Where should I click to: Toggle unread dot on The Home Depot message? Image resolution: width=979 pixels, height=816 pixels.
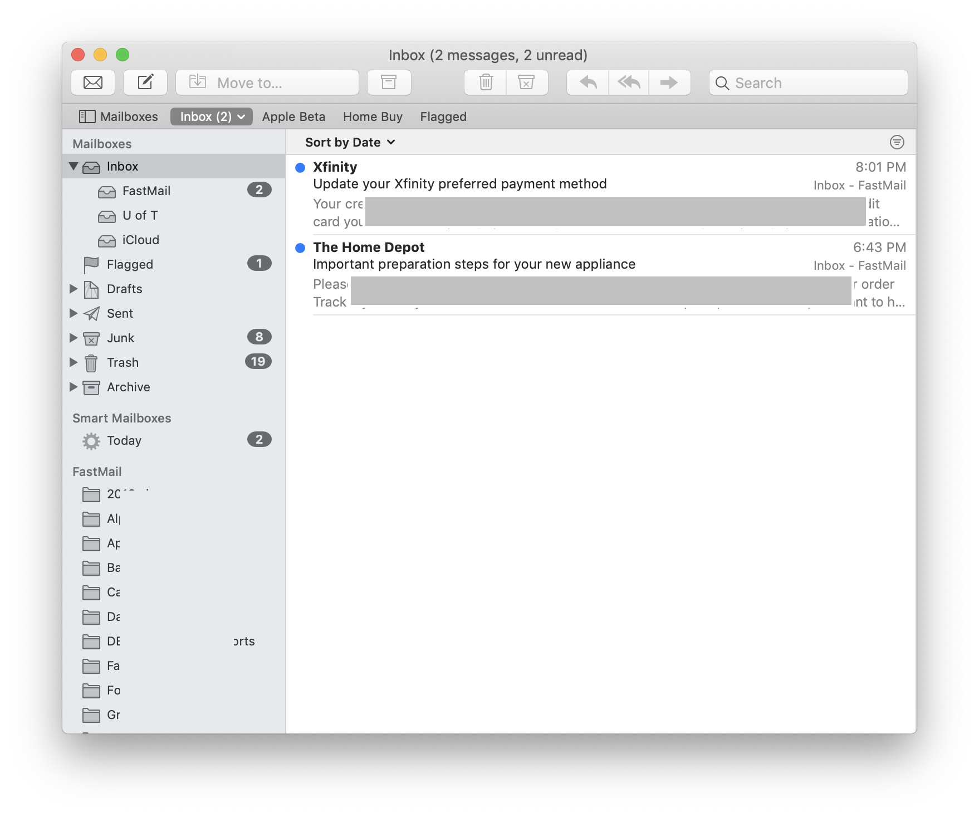click(300, 248)
